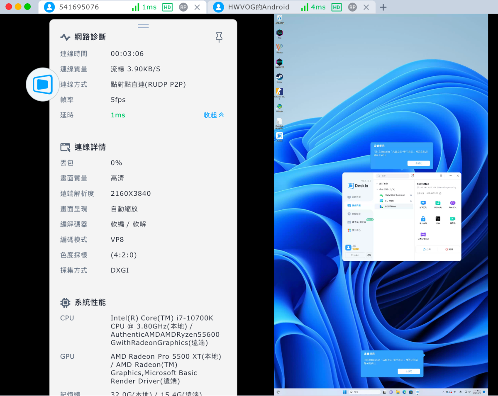498x396 pixels.
Task: Toggle the HD badge on tab 541695076
Action: click(167, 7)
